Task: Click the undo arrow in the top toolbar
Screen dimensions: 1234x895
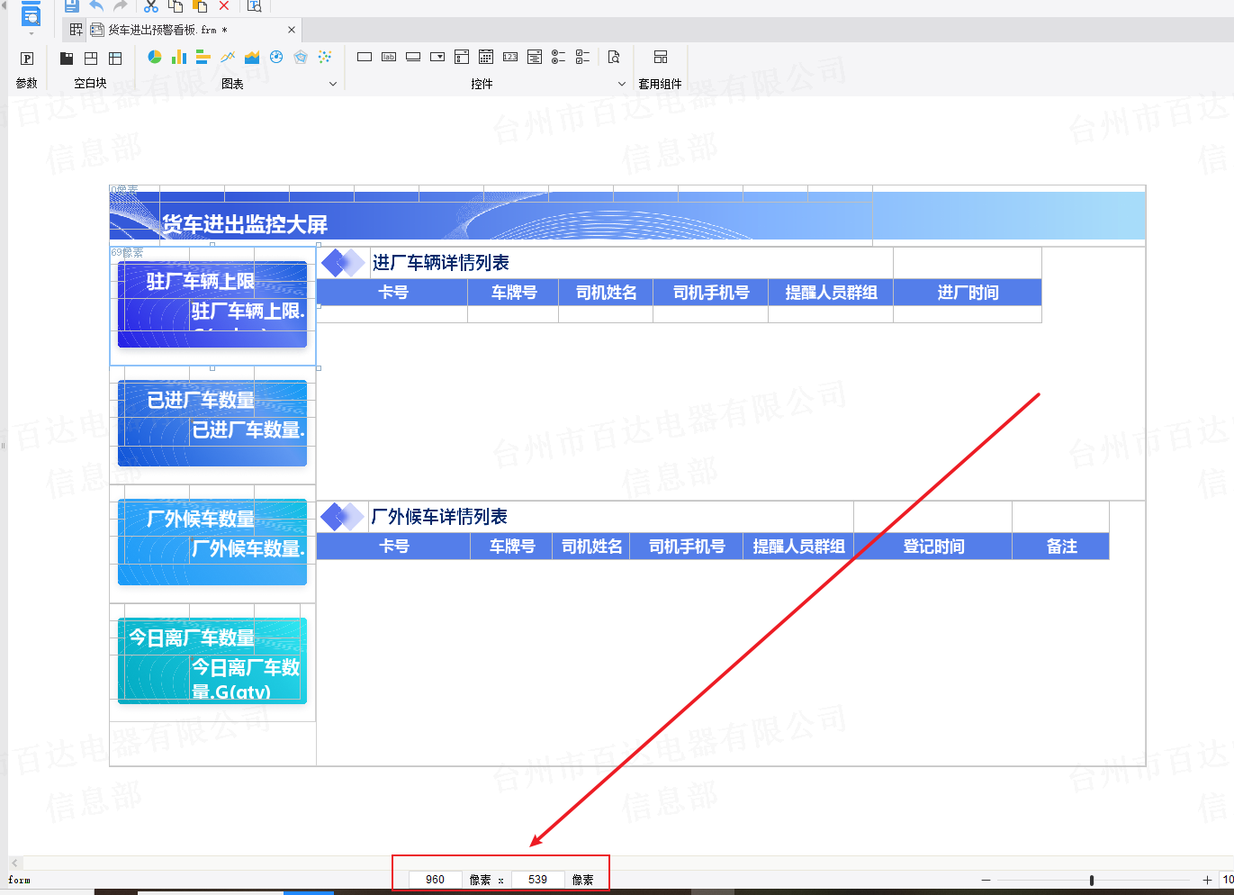Action: pyautogui.click(x=96, y=5)
